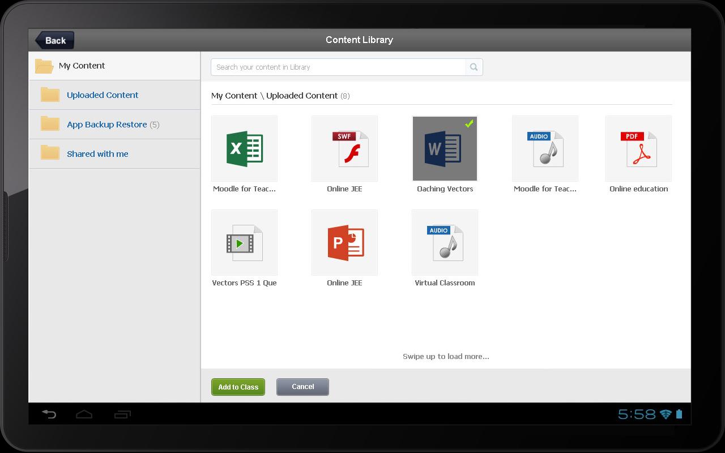Tap the Android back arrow icon
Viewport: 725px width, 453px height.
coord(49,414)
